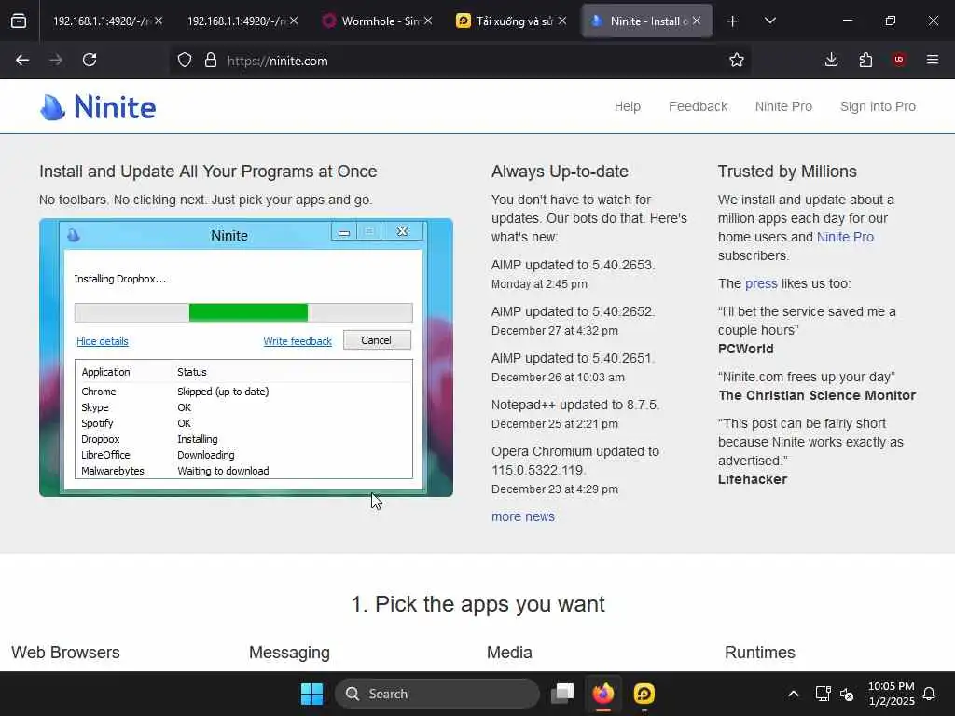Click the yellow app icon on taskbar
The height and width of the screenshot is (716, 955).
tap(644, 694)
